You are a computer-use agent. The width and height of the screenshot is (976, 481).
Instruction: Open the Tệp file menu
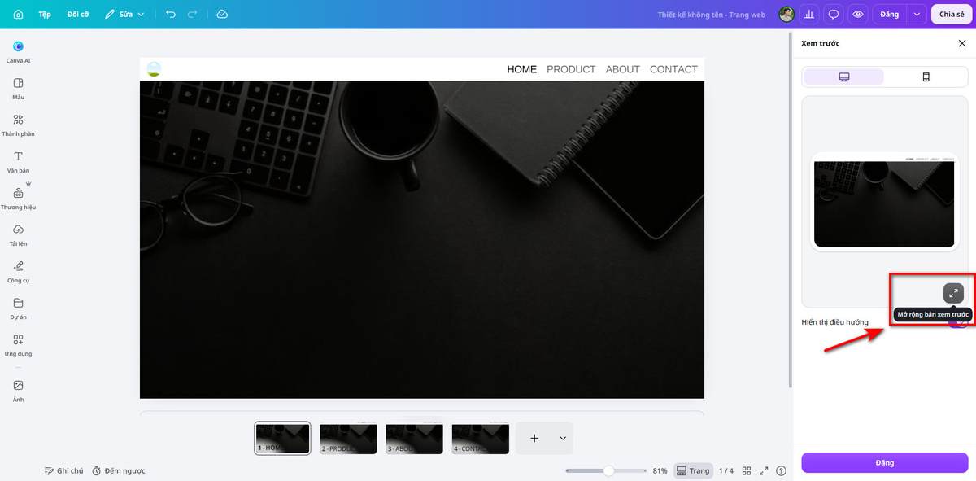pyautogui.click(x=45, y=15)
